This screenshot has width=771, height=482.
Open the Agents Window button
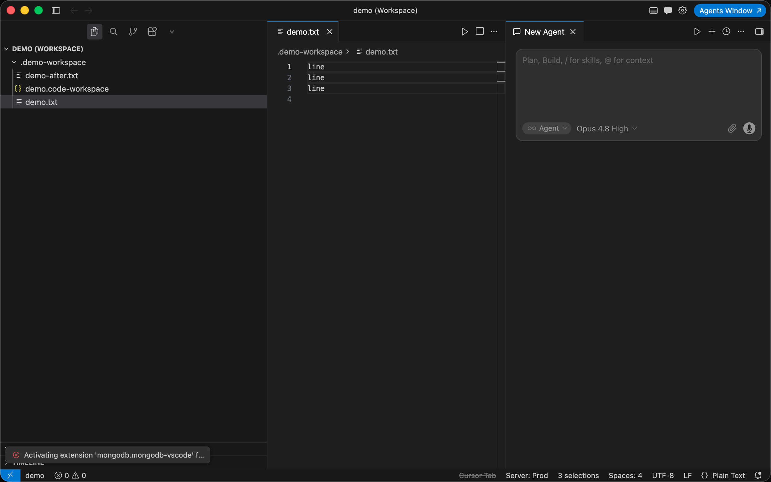tap(730, 11)
